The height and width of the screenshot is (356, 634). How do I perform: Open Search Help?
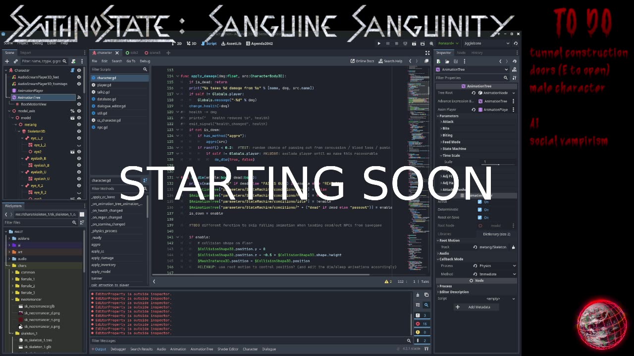pyautogui.click(x=390, y=61)
